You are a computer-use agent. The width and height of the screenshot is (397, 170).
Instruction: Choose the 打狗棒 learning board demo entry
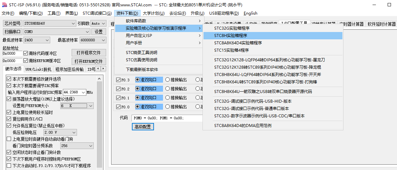pos(273,82)
